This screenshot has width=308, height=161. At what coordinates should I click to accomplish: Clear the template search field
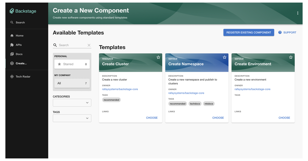pyautogui.click(x=89, y=45)
